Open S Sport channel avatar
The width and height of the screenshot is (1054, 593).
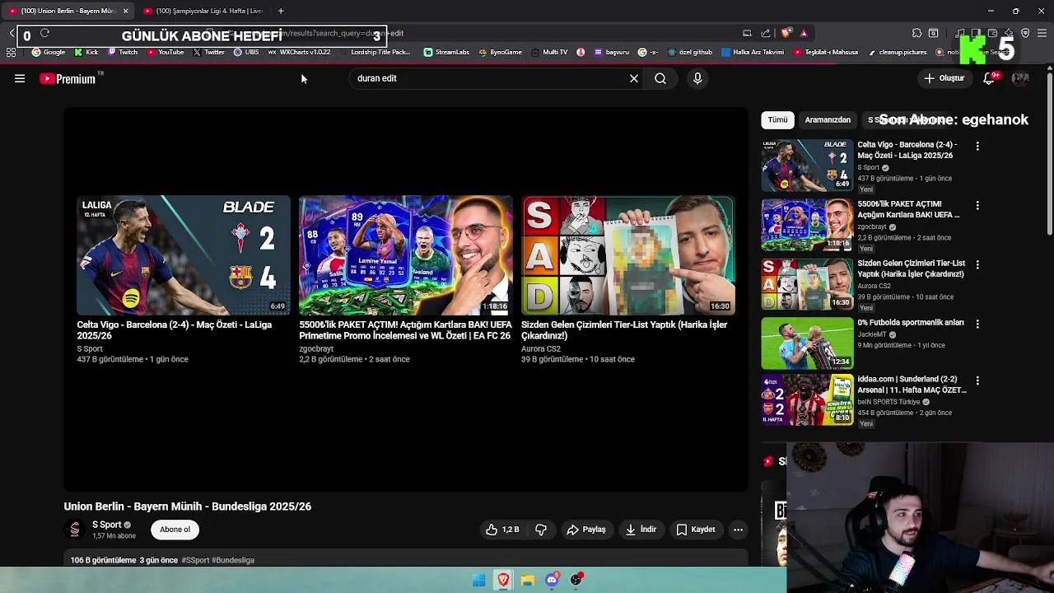pyautogui.click(x=75, y=530)
